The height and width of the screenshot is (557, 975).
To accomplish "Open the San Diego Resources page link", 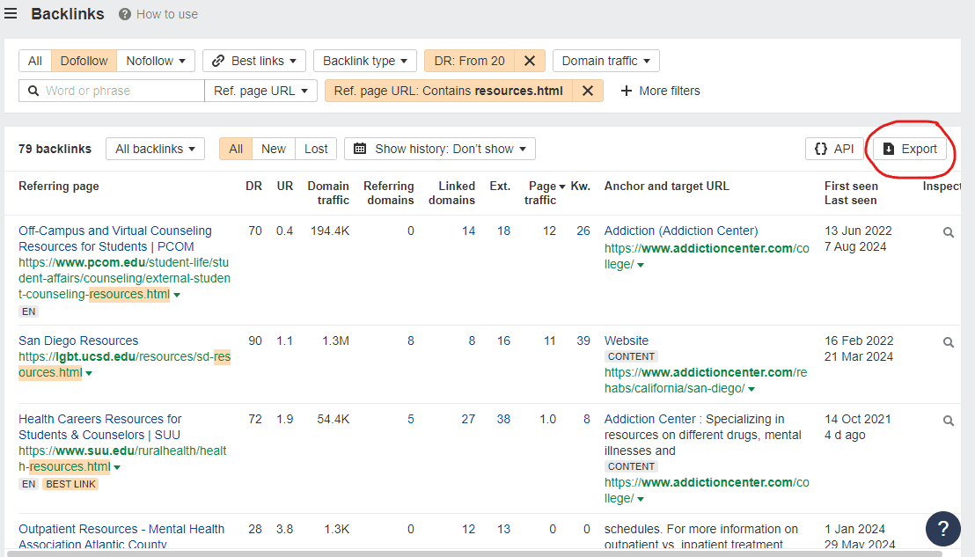I will (x=78, y=341).
